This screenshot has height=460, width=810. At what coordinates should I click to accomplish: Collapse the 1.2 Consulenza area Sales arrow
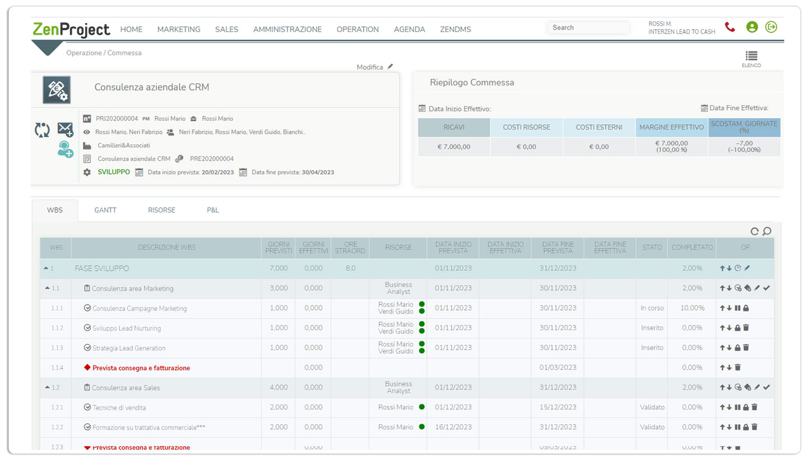(x=47, y=387)
